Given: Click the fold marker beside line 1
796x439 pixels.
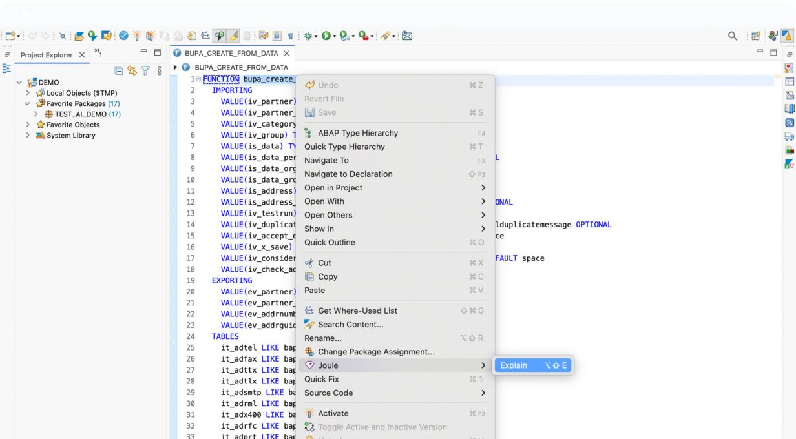Looking at the screenshot, I should pyautogui.click(x=198, y=79).
